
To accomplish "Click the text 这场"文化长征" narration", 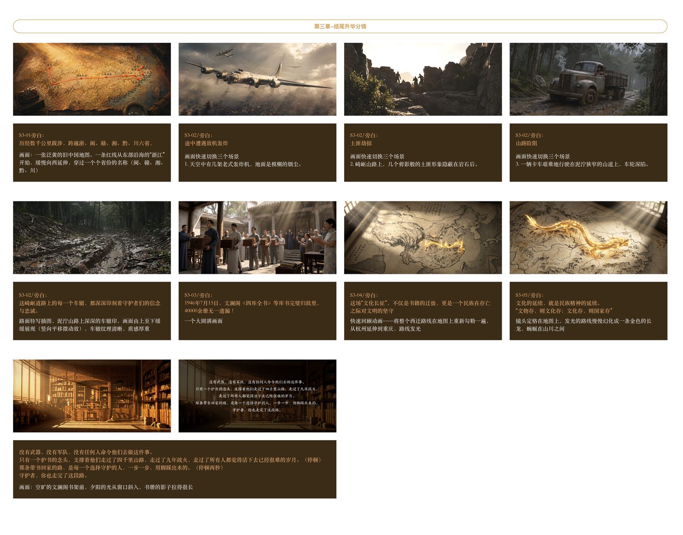I will (x=420, y=307).
